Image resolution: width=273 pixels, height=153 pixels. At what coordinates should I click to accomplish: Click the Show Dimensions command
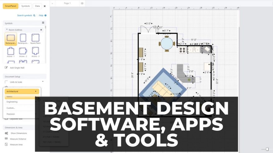(x=19, y=133)
